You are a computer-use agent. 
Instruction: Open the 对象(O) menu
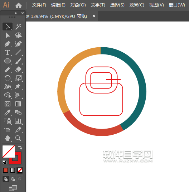pyautogui.click(x=78, y=5)
